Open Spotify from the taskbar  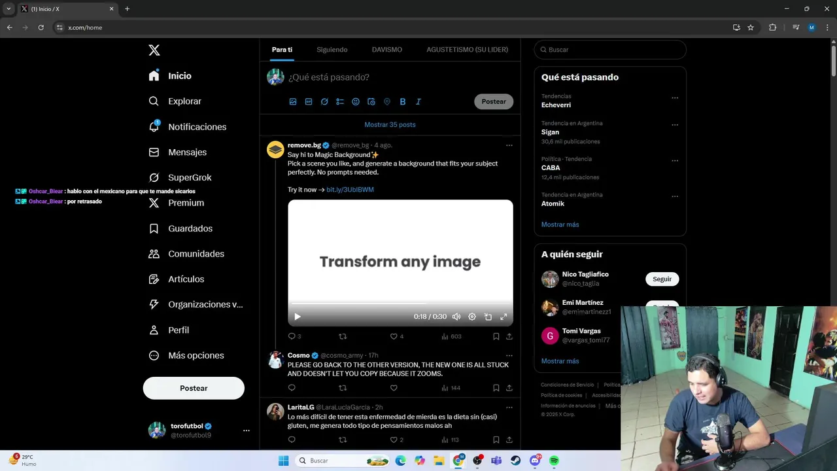coord(554,461)
